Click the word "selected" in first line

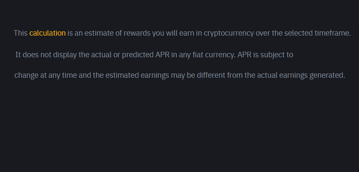[x=298, y=33]
